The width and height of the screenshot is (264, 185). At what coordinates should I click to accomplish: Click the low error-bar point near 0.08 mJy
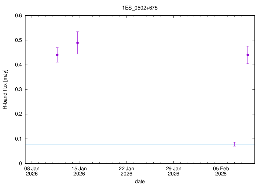(x=235, y=144)
